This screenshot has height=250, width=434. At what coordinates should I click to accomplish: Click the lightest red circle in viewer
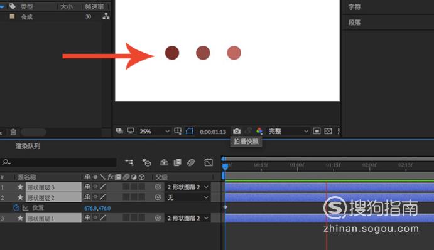coord(234,53)
